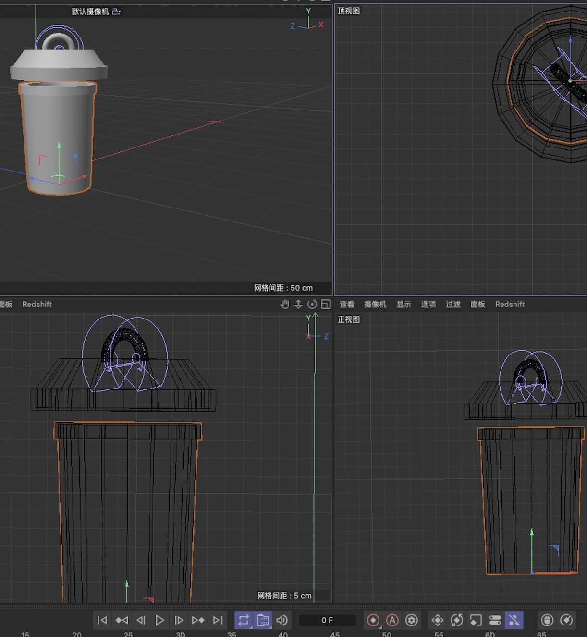The width and height of the screenshot is (587, 637).
Task: Go to the end of the animation
Action: click(218, 620)
